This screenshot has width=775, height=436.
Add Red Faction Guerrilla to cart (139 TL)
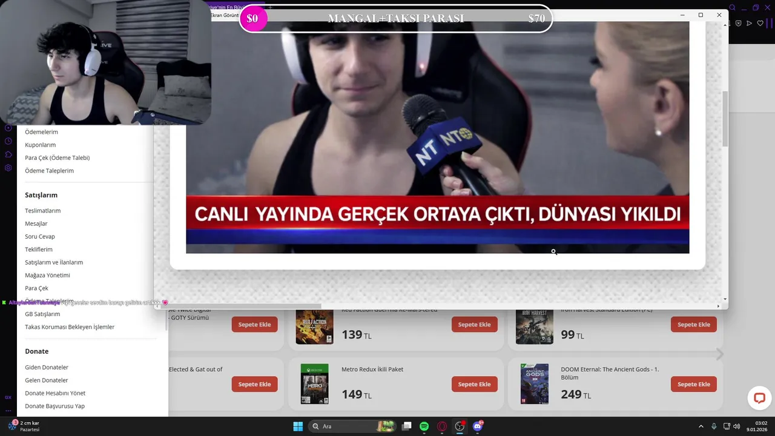pos(474,325)
